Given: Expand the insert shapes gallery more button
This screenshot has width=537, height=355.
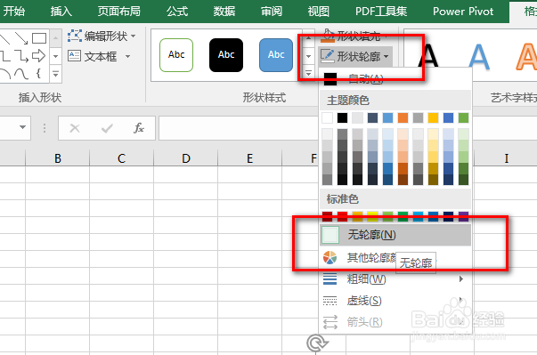Looking at the screenshot, I should (x=55, y=73).
